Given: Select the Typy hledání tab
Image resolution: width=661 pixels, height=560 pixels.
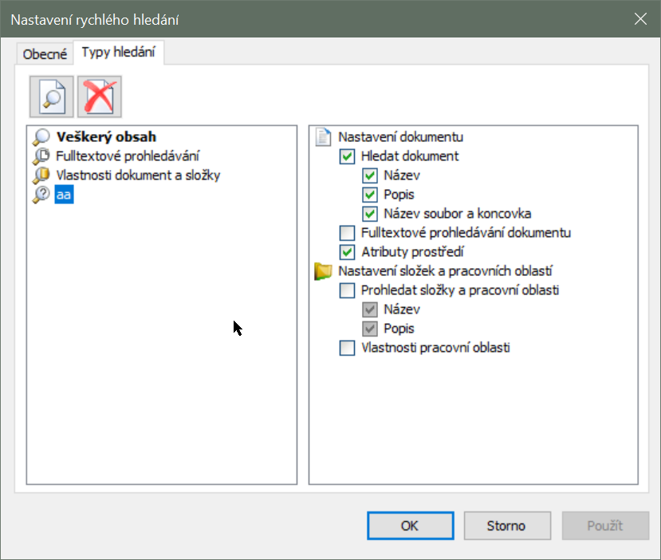Looking at the screenshot, I should coord(118,53).
